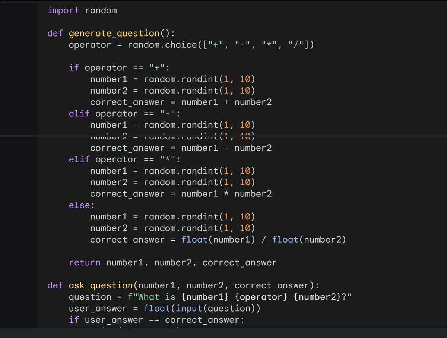447x338 pixels.
Task: Select the return statement
Action: 85,262
